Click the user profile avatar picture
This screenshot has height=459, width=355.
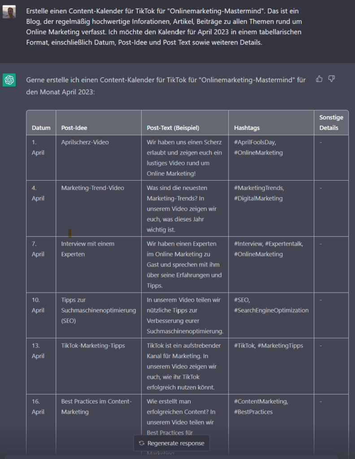[x=9, y=12]
